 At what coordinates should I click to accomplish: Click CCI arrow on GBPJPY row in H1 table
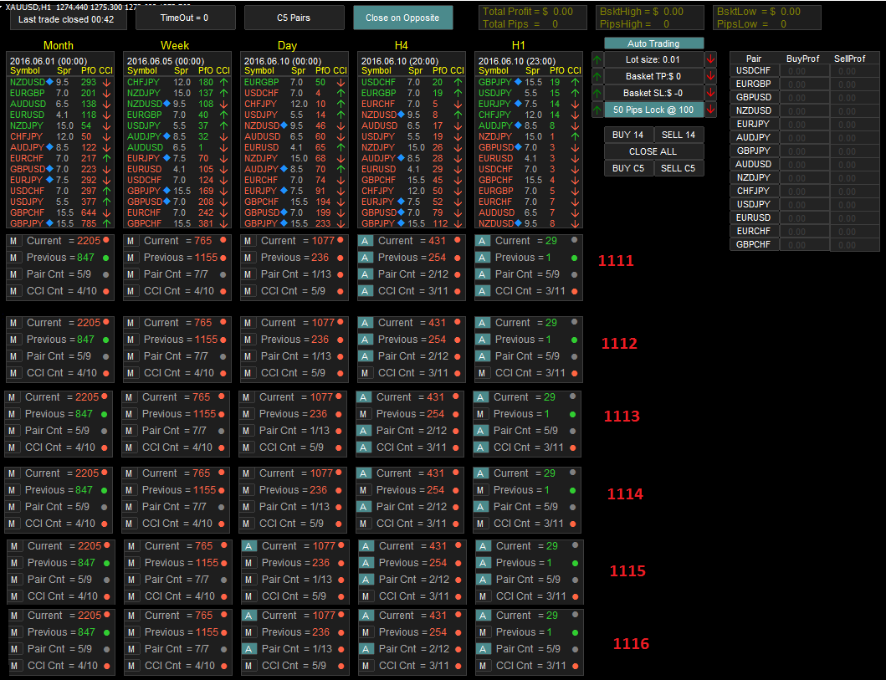pos(575,82)
